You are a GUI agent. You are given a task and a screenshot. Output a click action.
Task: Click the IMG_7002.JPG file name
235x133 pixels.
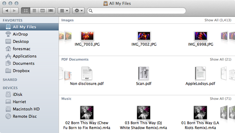click(x=144, y=44)
